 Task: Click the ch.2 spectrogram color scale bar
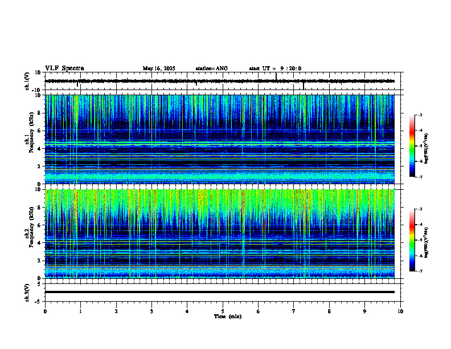coord(412,240)
